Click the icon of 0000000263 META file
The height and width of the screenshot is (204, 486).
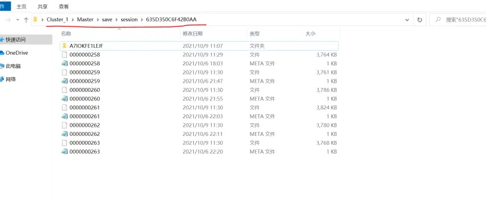pos(64,152)
